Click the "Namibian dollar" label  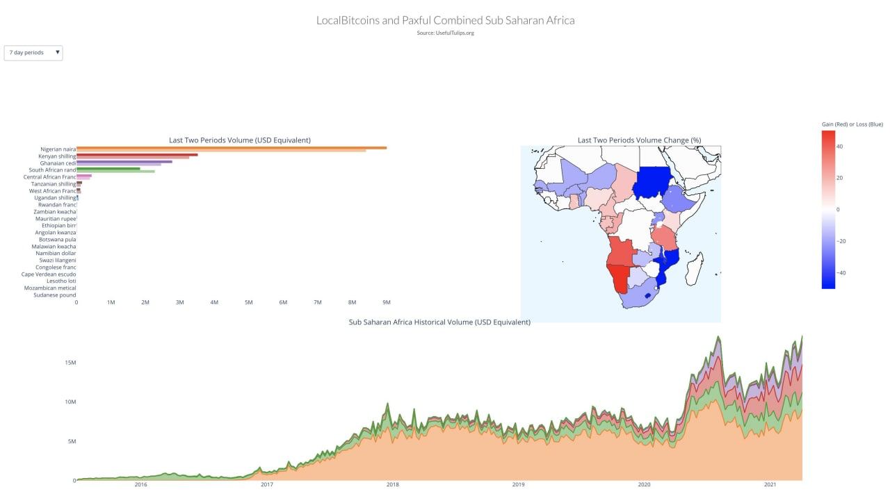56,254
